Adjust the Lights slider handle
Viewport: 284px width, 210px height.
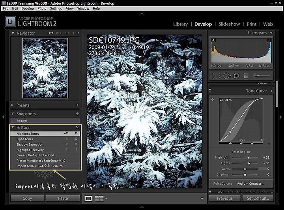coord(249,163)
